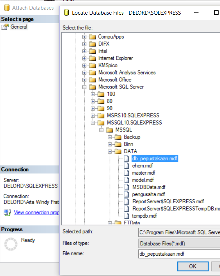Minimize the Locate Database Files dialog
Screen dimensions: 220x276
pyautogui.click(x=196, y=13)
